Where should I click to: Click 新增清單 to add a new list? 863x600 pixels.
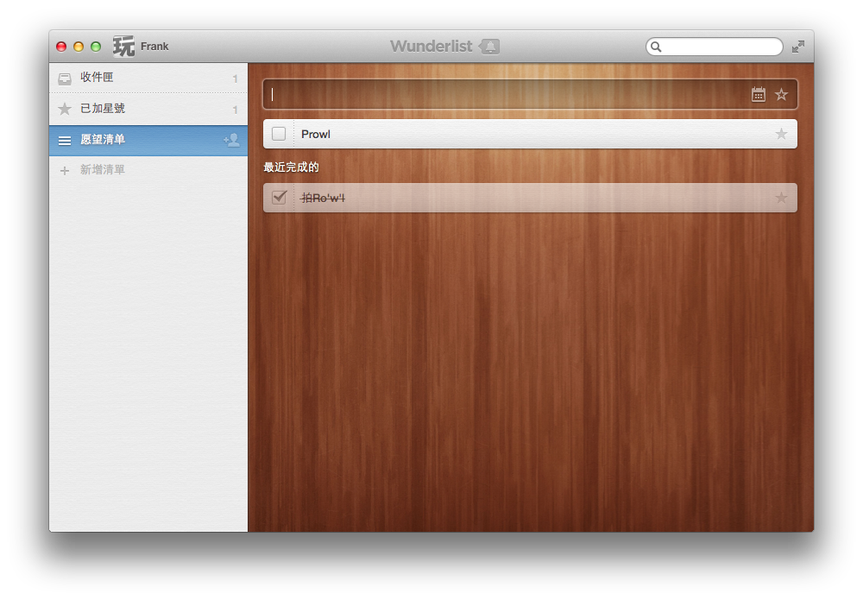[x=103, y=169]
